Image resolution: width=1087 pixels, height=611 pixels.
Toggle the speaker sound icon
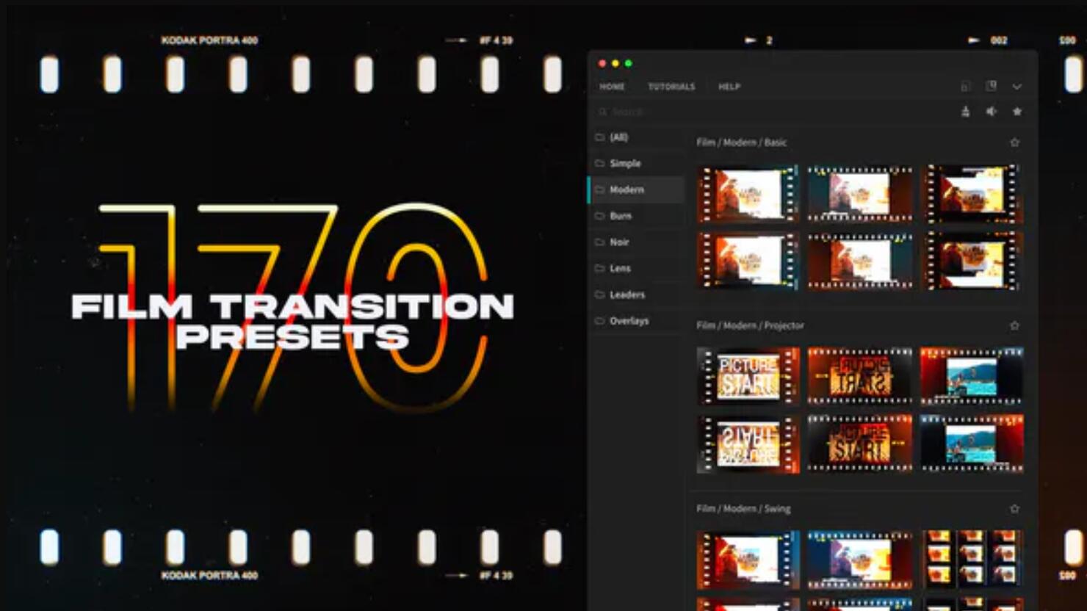tap(992, 112)
